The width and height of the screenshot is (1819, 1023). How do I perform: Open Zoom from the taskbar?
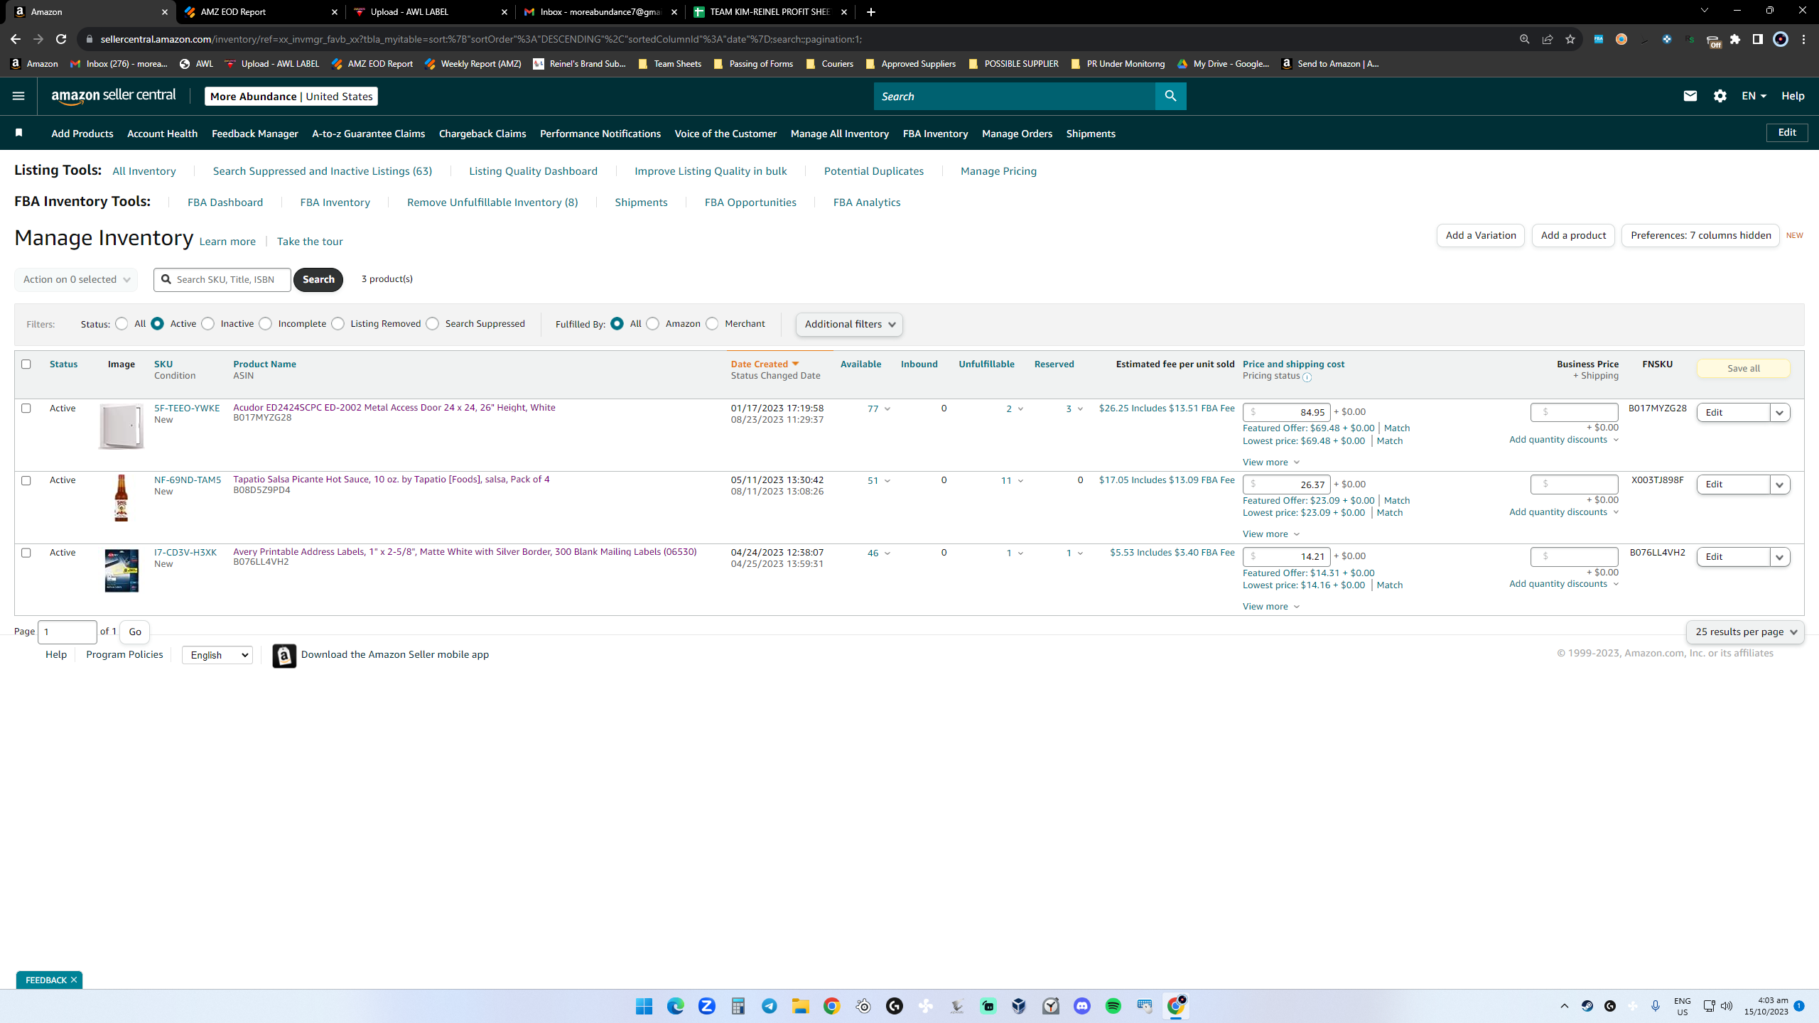707,1006
